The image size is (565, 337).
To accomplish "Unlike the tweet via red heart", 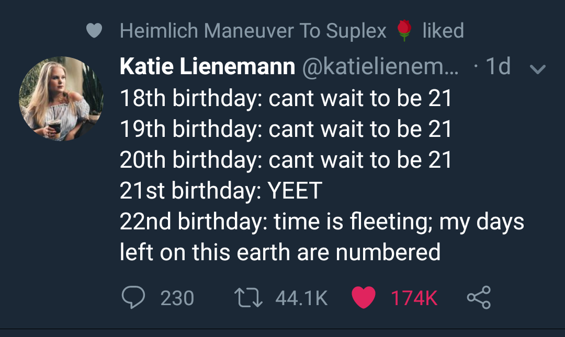I will [364, 298].
